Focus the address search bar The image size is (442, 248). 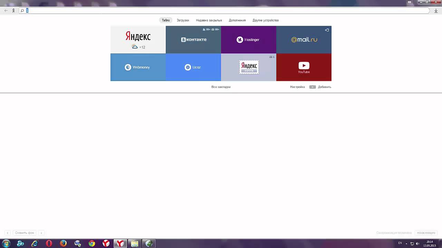[x=224, y=11]
